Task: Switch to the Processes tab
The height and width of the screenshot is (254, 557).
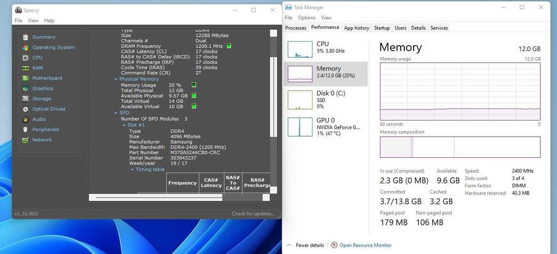Action: click(x=296, y=28)
